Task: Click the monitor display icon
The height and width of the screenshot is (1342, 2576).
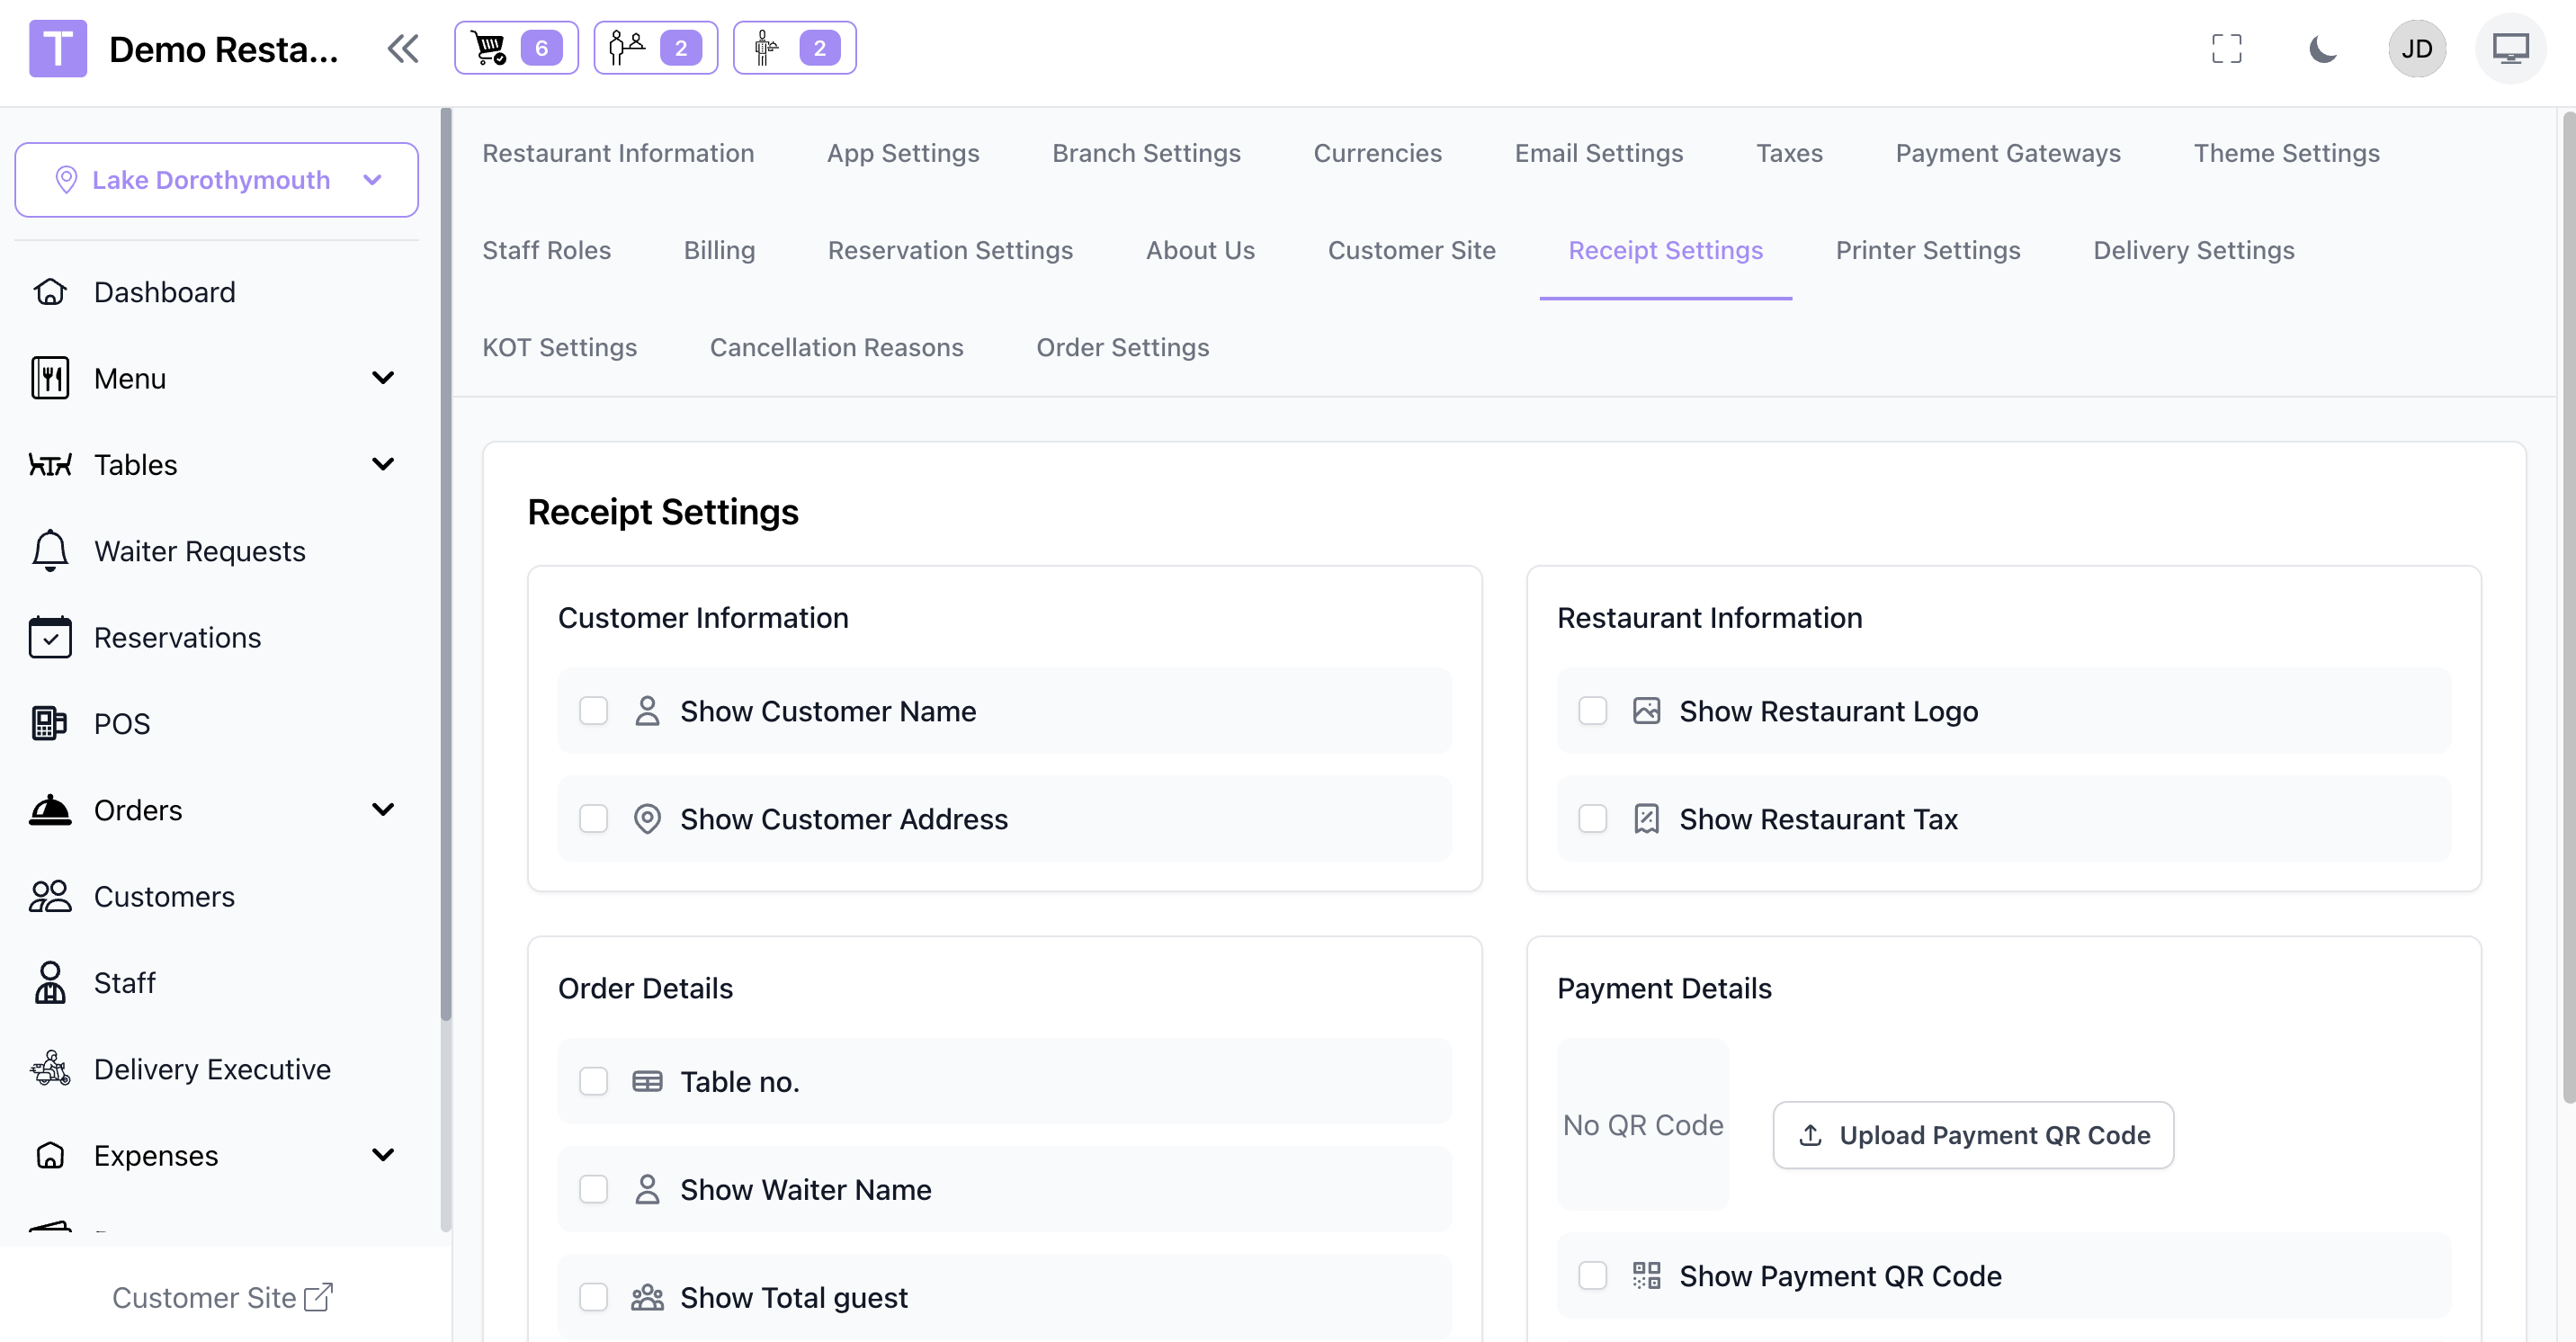Action: point(2509,48)
